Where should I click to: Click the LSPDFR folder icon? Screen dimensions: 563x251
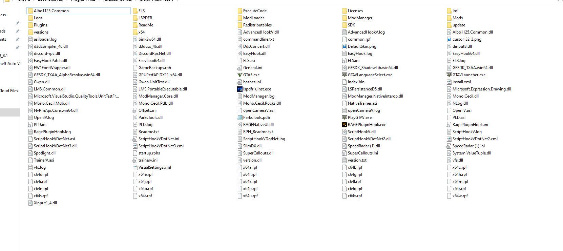(135, 18)
